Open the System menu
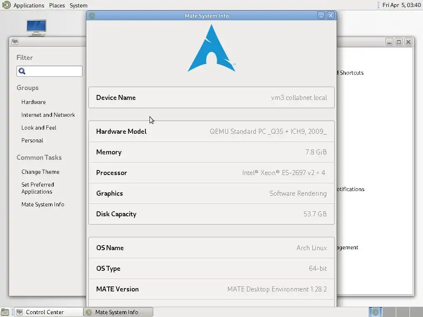 pos(78,5)
